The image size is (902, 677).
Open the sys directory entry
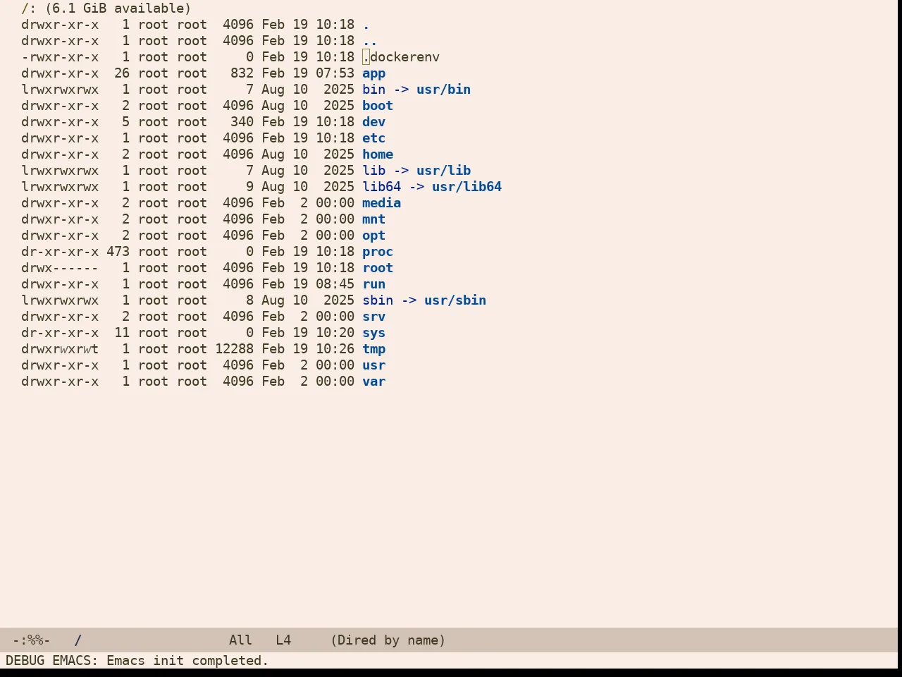pyautogui.click(x=373, y=333)
